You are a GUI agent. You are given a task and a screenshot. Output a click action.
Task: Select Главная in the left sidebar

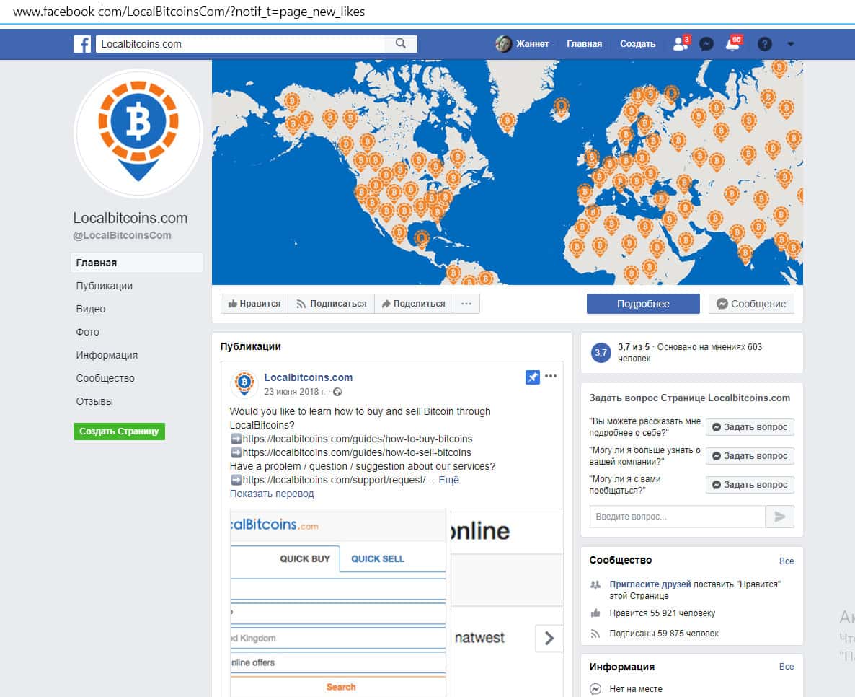click(x=137, y=263)
